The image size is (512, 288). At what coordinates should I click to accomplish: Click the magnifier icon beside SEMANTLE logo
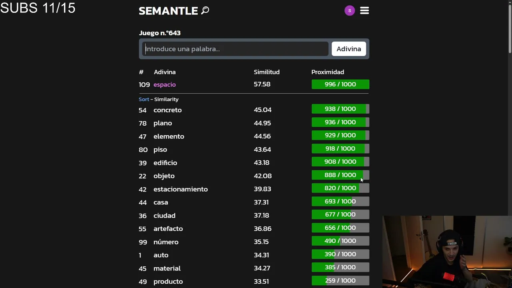click(205, 10)
